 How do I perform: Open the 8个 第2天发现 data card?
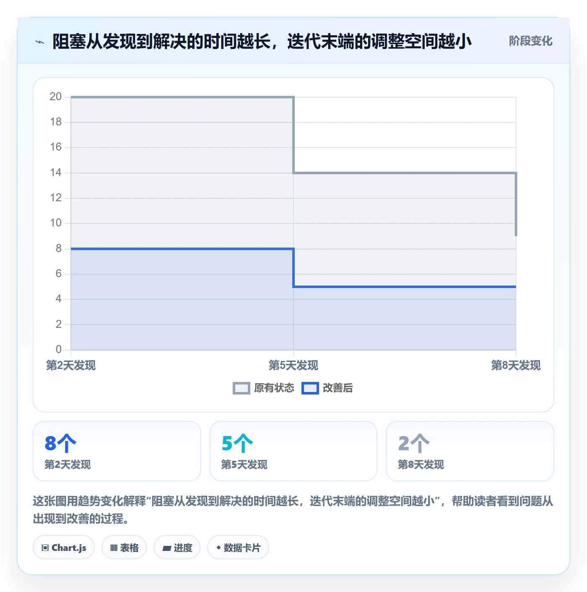[x=117, y=451]
